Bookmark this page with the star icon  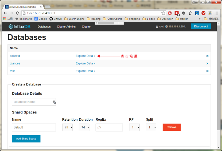click(x=163, y=13)
